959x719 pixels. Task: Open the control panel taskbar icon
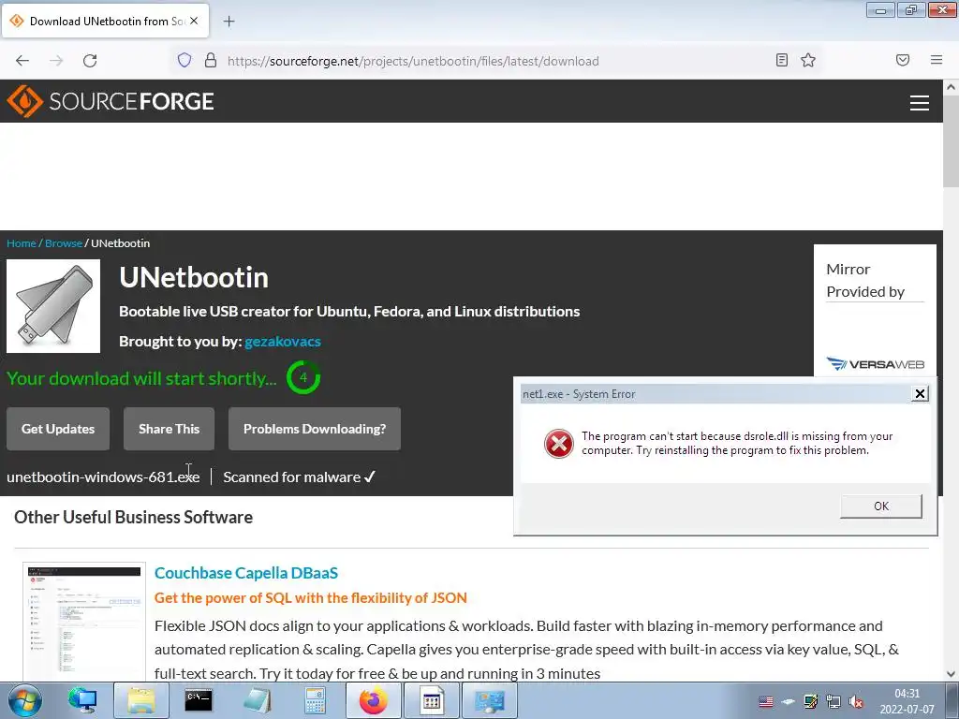(x=489, y=700)
